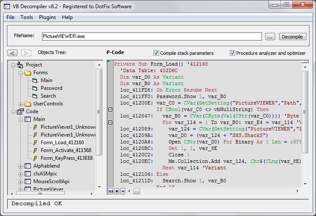Select Form_KeyPress_413EE8 in the tree

(x=66, y=158)
